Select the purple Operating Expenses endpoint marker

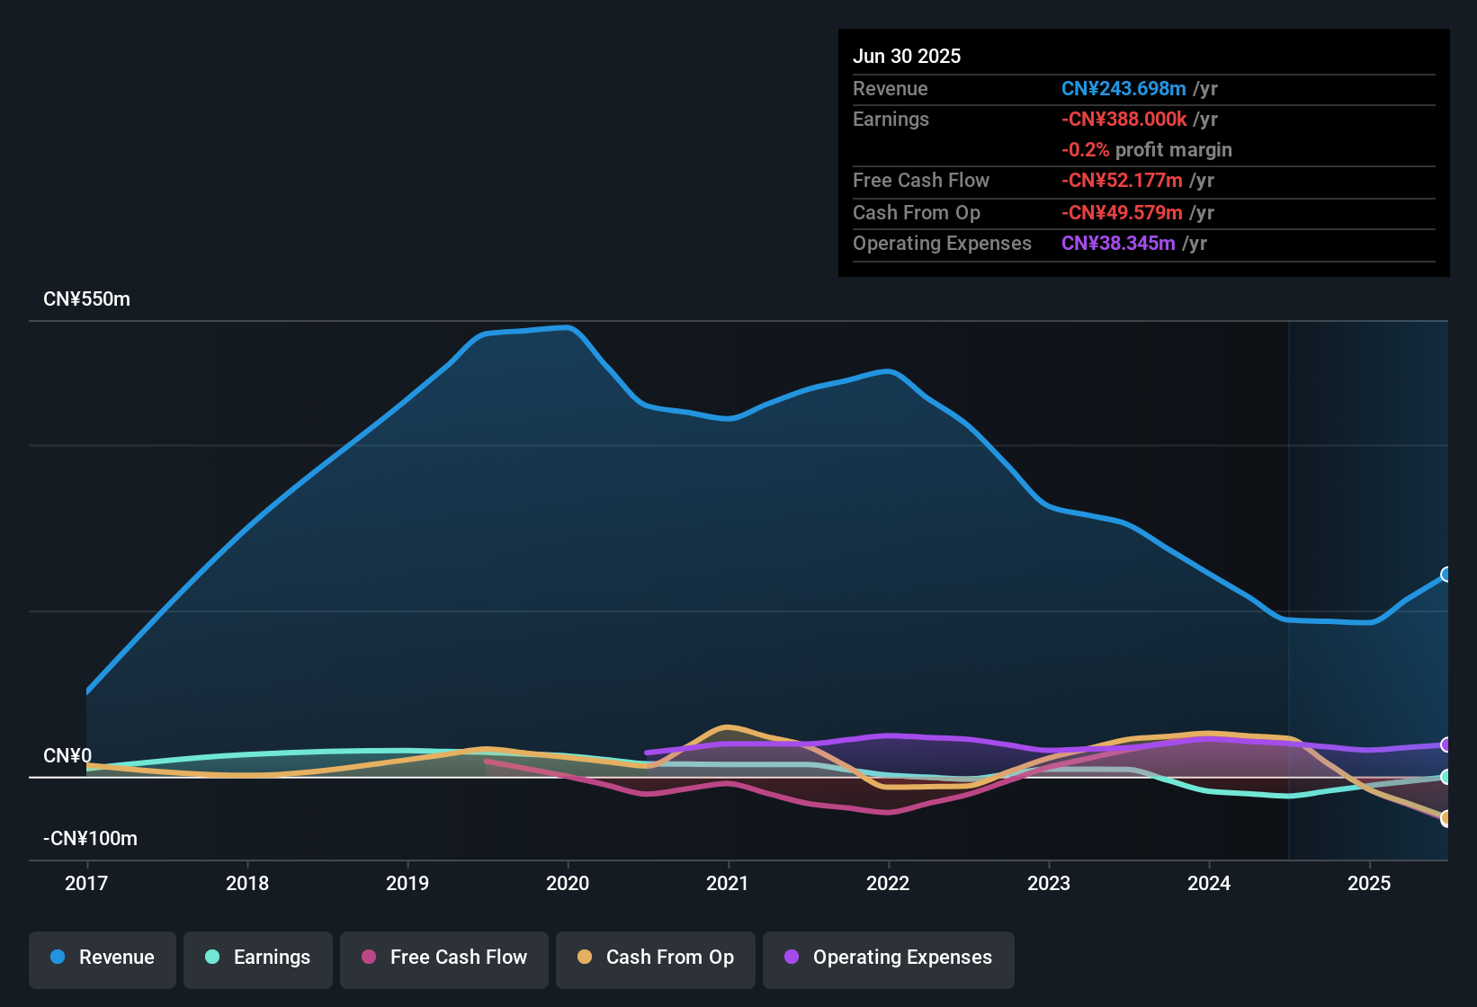click(x=1446, y=745)
